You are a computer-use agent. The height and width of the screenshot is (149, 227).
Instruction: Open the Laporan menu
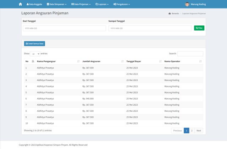pos(103,4)
